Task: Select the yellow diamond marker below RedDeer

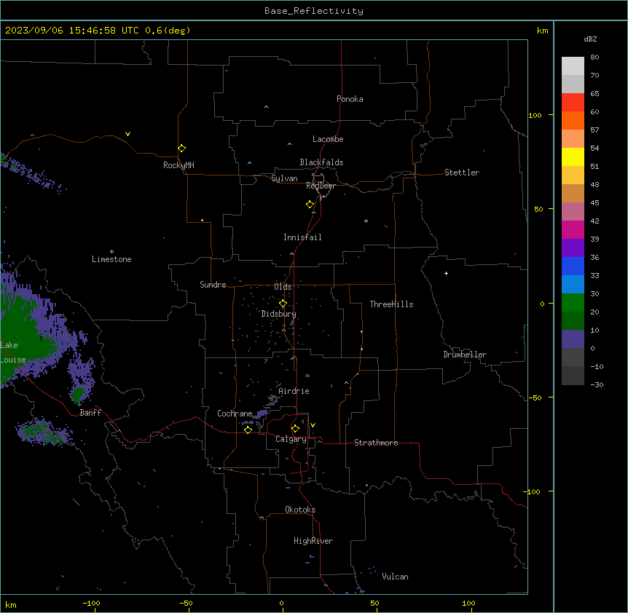Action: (x=310, y=205)
